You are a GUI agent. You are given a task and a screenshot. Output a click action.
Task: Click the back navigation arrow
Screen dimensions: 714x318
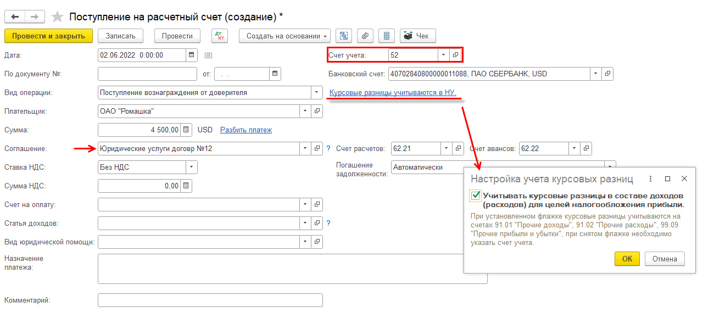click(15, 16)
